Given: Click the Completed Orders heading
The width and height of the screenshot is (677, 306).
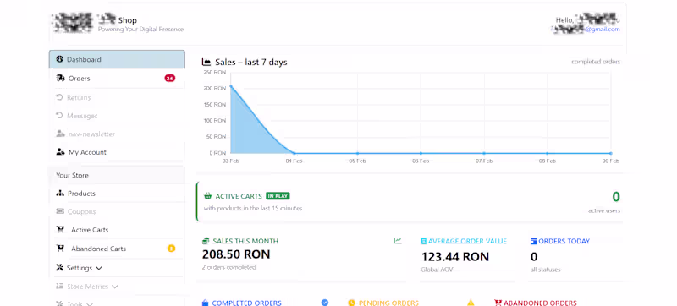Looking at the screenshot, I should pyautogui.click(x=246, y=303).
